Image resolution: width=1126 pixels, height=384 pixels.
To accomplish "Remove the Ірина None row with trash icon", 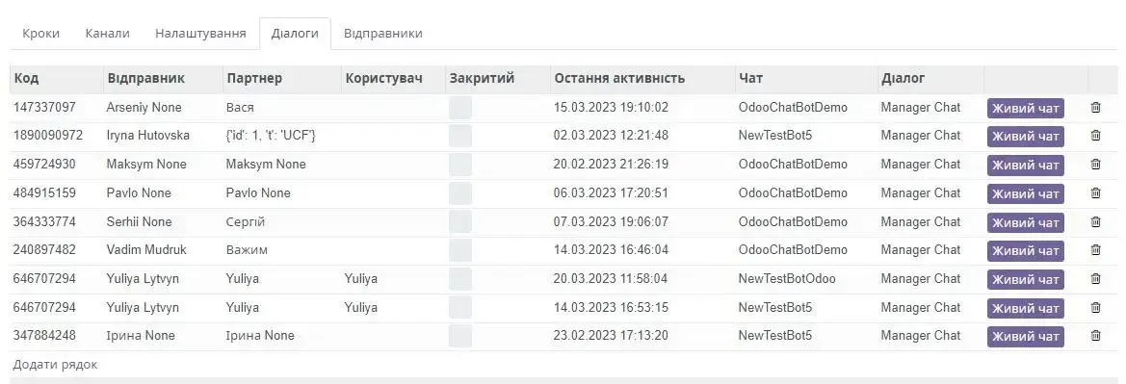I will (1095, 336).
